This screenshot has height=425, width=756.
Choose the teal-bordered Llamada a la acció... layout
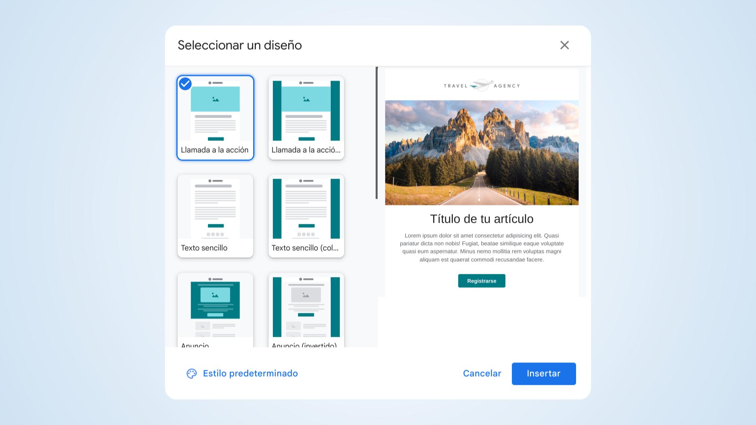[306, 118]
